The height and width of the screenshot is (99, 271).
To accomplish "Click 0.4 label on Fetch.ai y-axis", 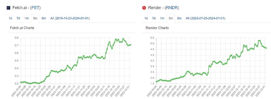I will [x=17, y=68].
